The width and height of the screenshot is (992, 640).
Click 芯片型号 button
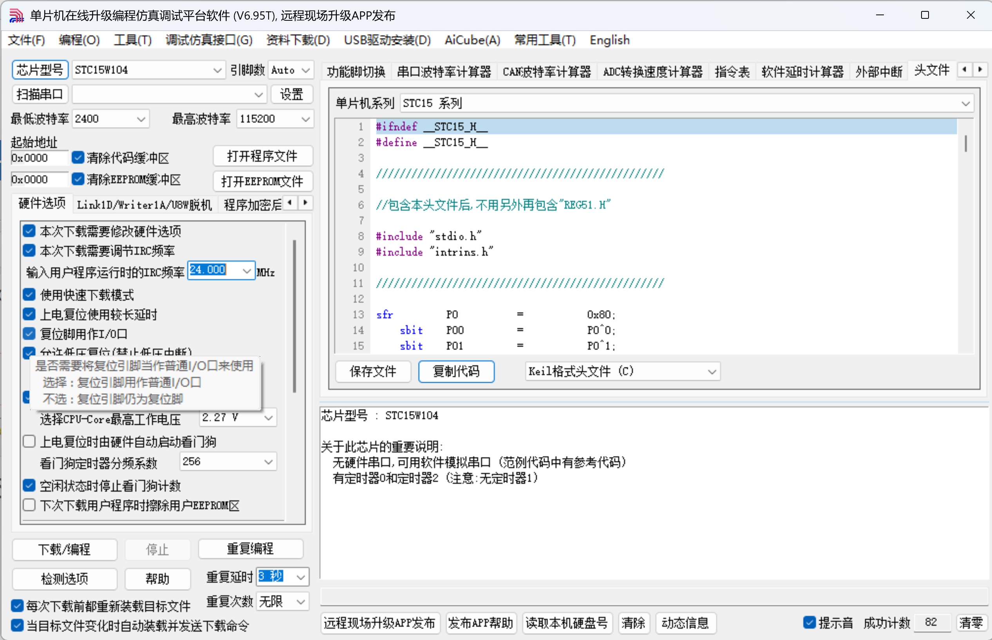(40, 70)
